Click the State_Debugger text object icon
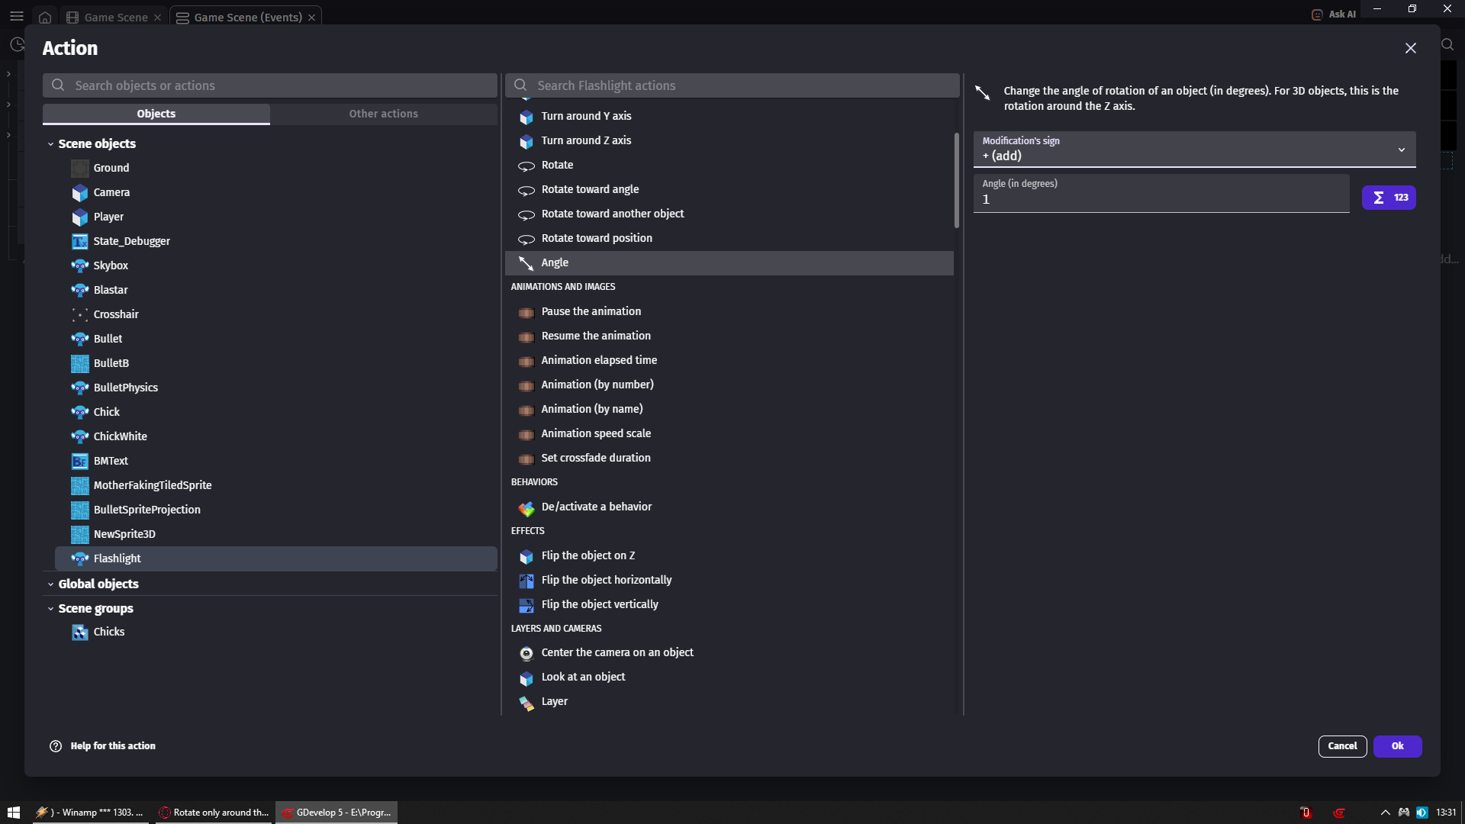Viewport: 1465px width, 824px height. pyautogui.click(x=79, y=242)
